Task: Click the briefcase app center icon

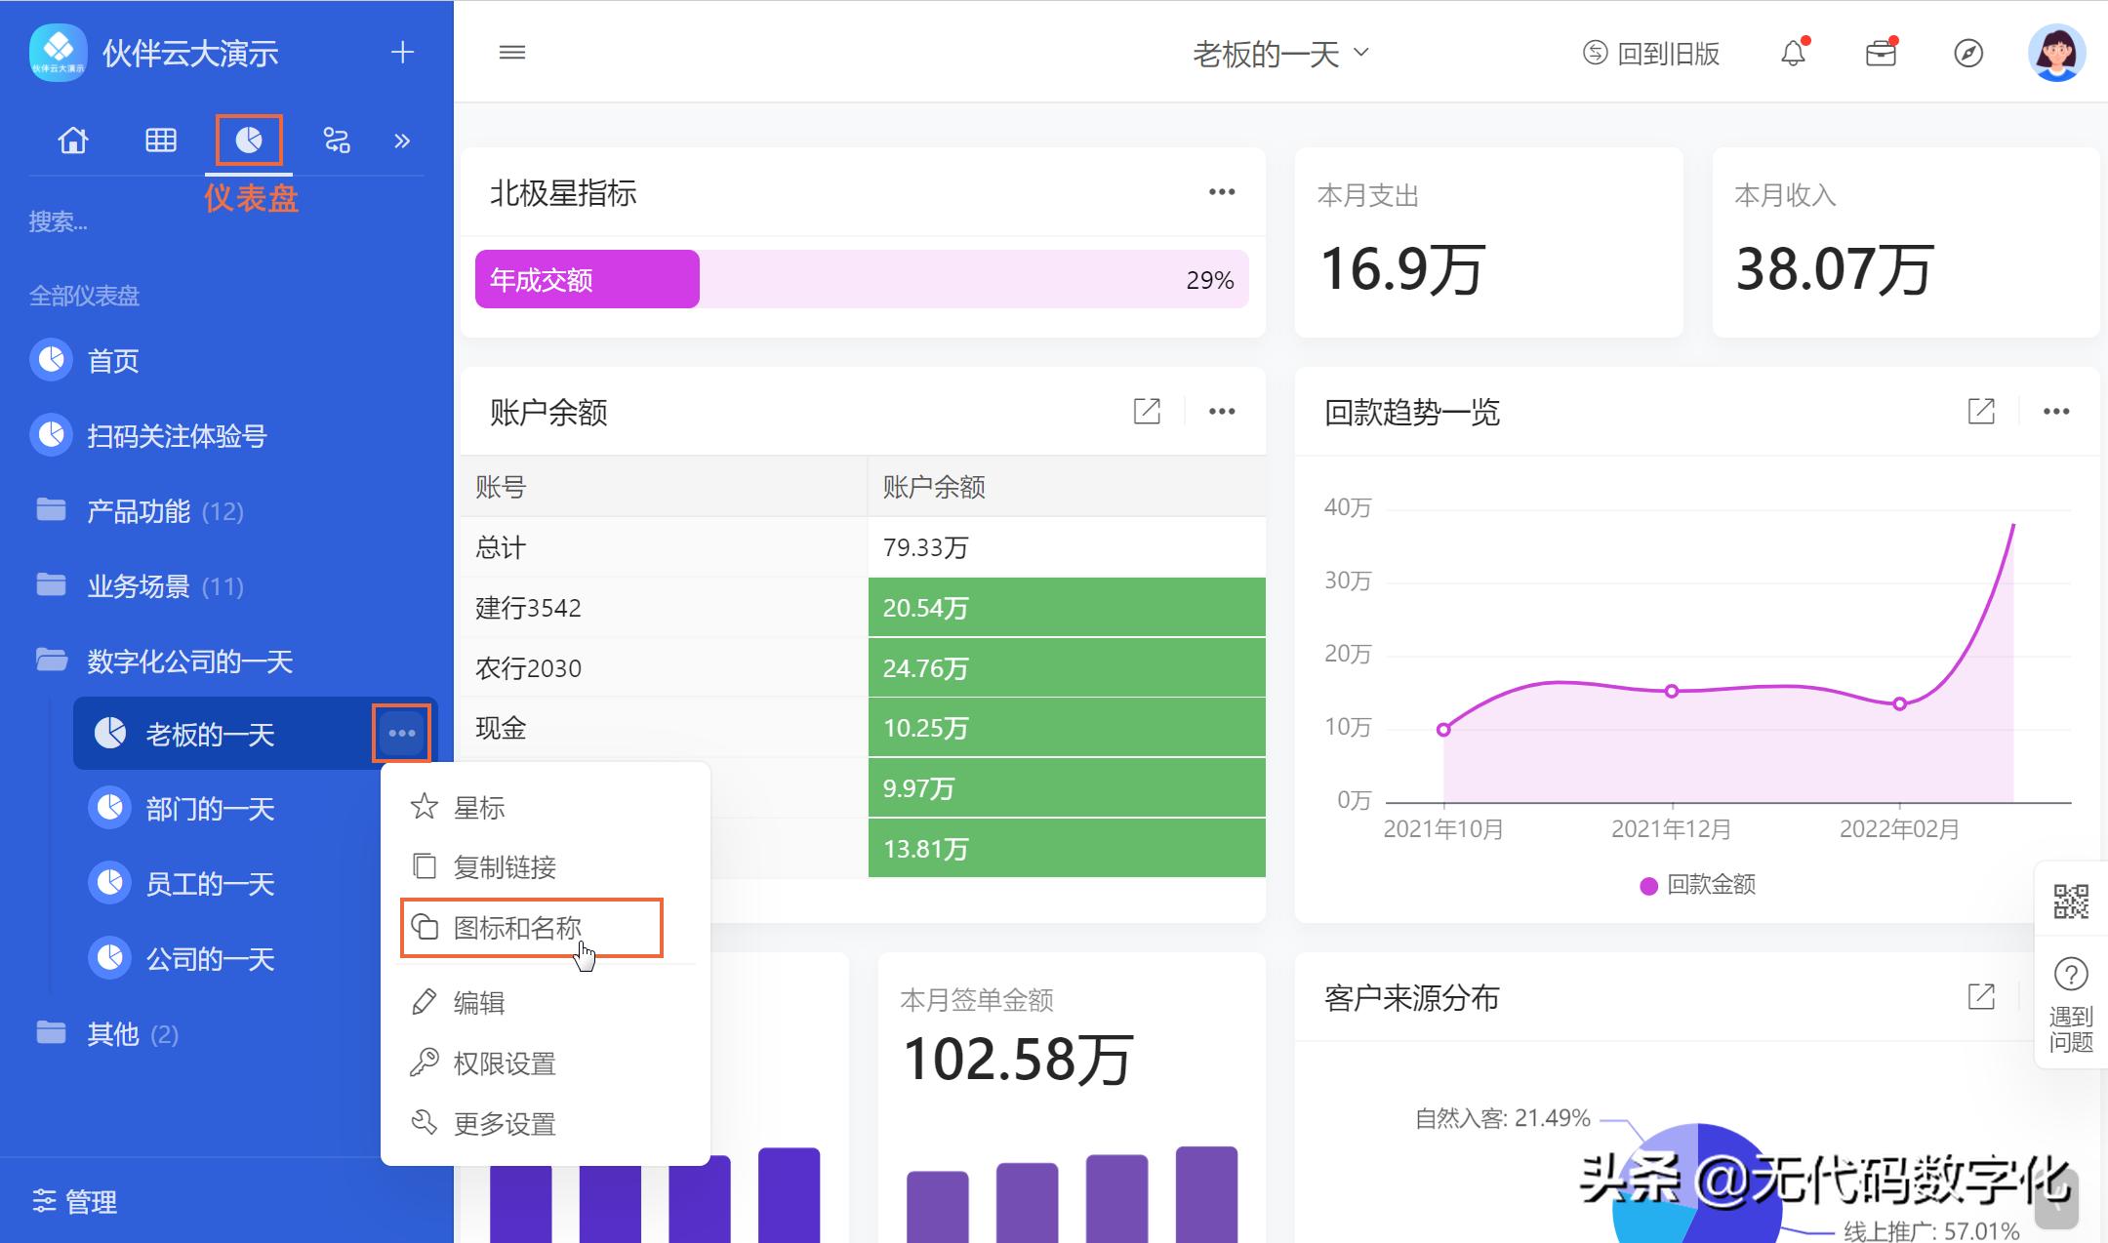Action: coord(1883,53)
